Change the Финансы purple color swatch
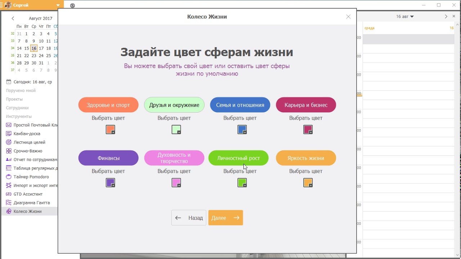The width and height of the screenshot is (461, 259). [x=110, y=183]
